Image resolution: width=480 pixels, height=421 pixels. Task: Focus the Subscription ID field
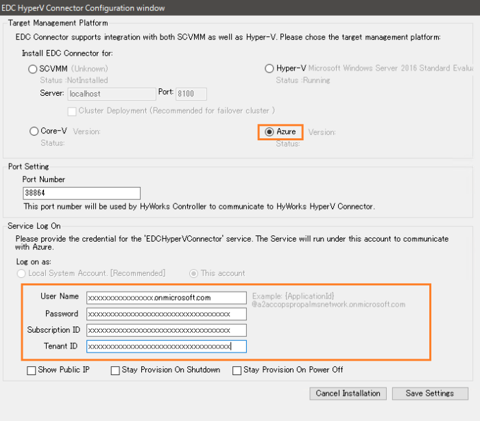tap(166, 330)
